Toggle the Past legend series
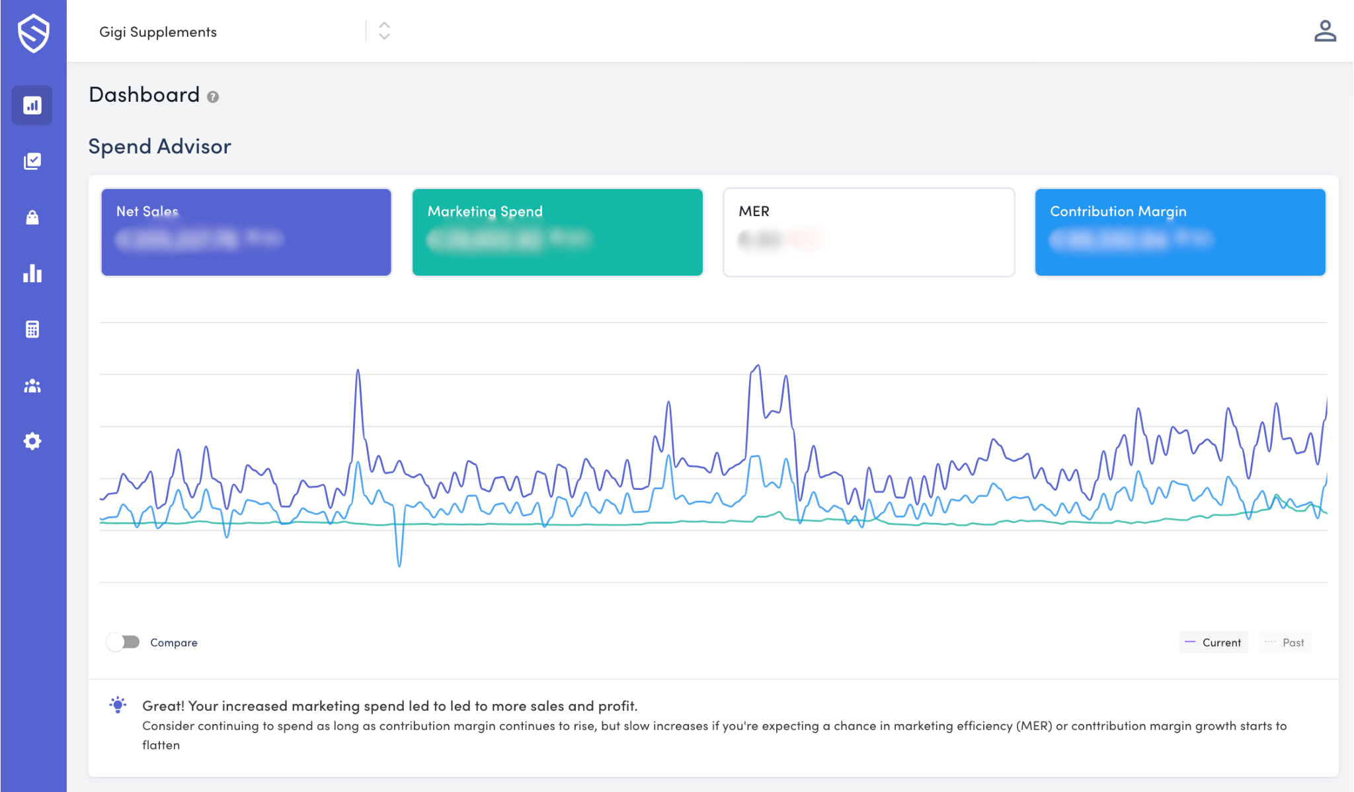Image resolution: width=1354 pixels, height=792 pixels. coord(1285,642)
